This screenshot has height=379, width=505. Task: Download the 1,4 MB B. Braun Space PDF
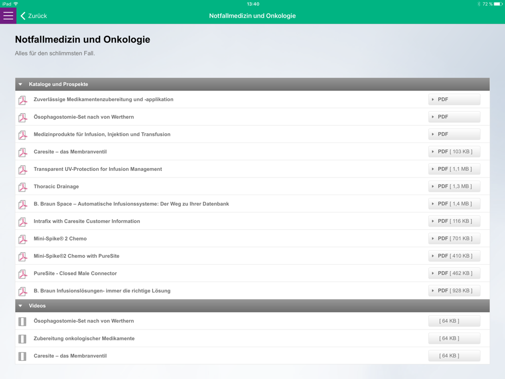[x=454, y=204]
